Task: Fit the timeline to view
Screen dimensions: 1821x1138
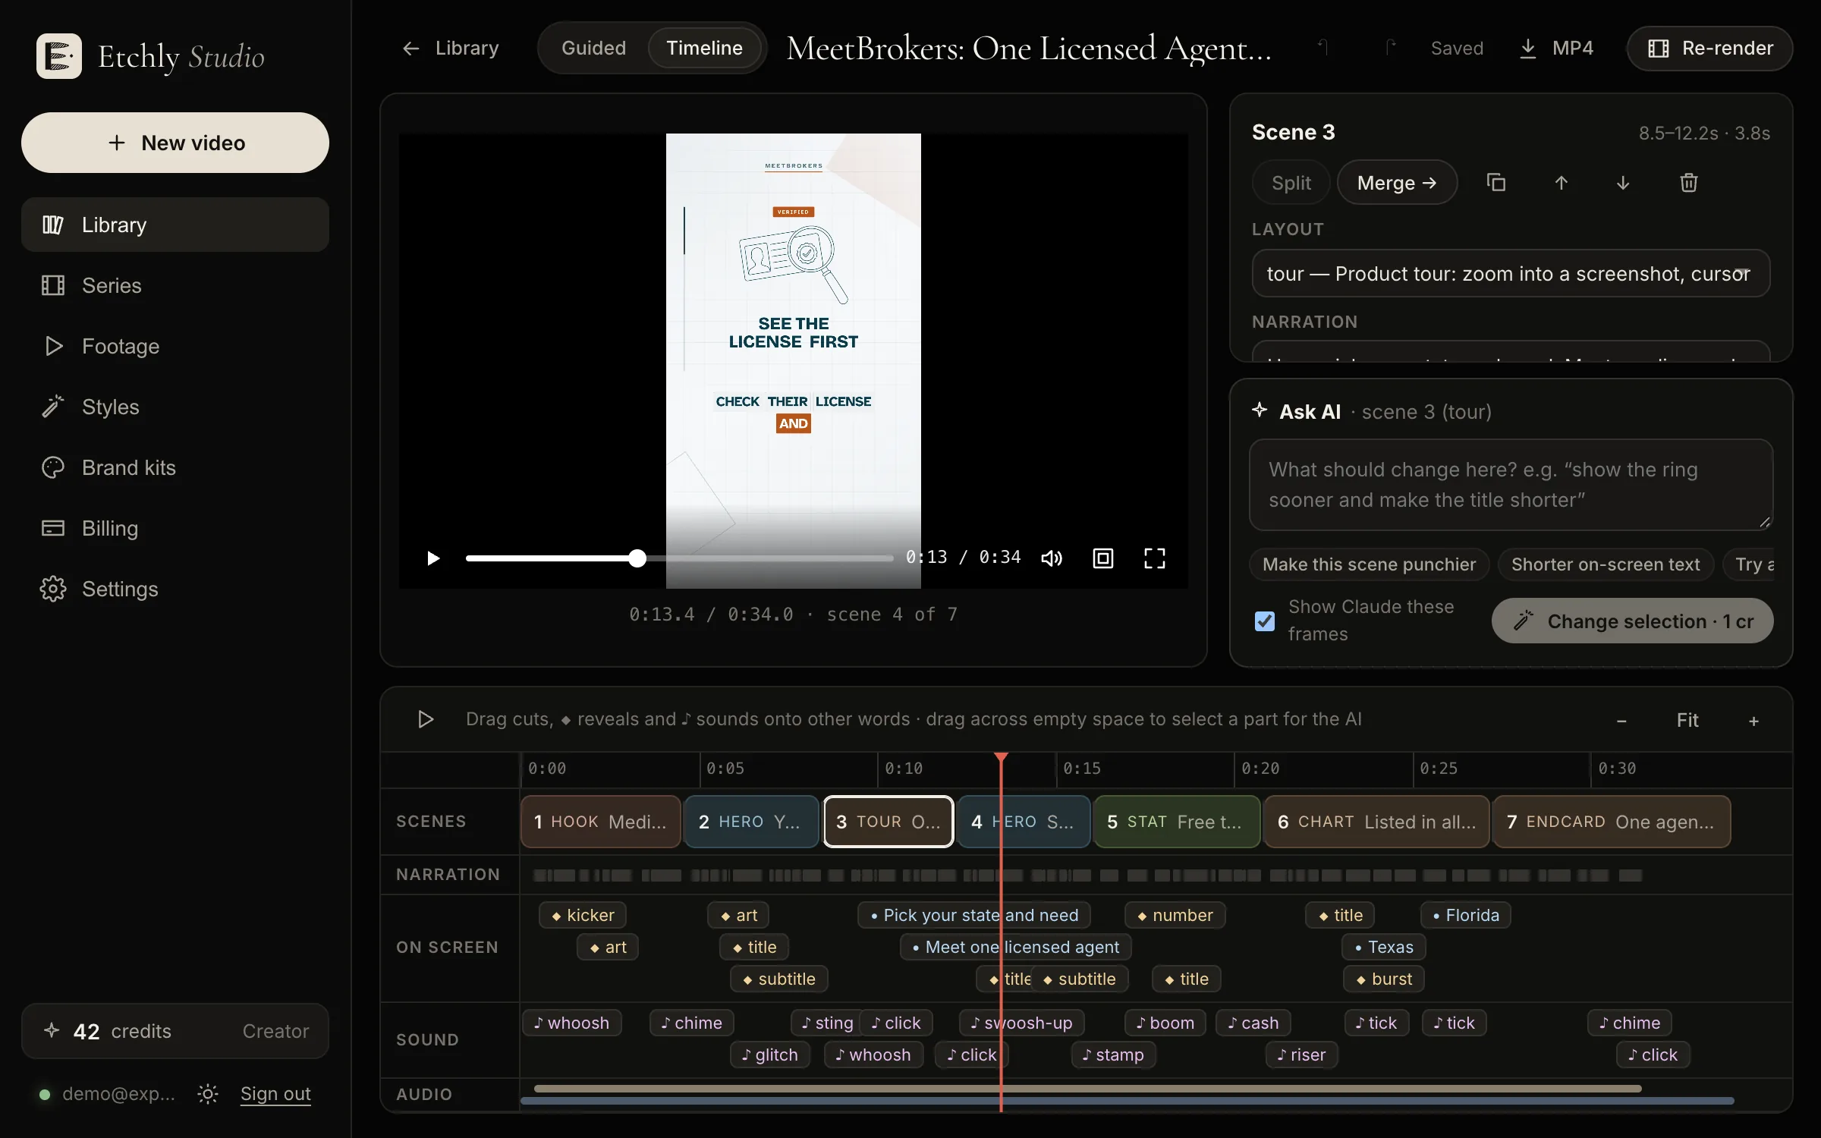Action: pyautogui.click(x=1687, y=720)
